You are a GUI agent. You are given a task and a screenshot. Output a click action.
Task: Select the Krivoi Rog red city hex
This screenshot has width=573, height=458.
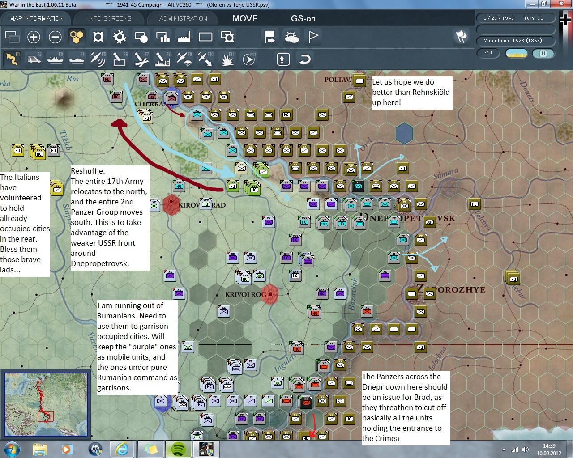[270, 294]
